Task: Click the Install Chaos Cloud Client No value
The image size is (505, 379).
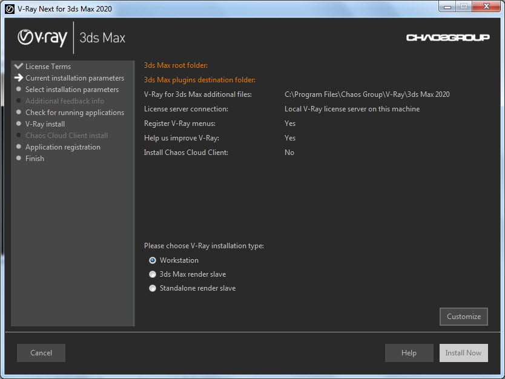Action: point(289,153)
